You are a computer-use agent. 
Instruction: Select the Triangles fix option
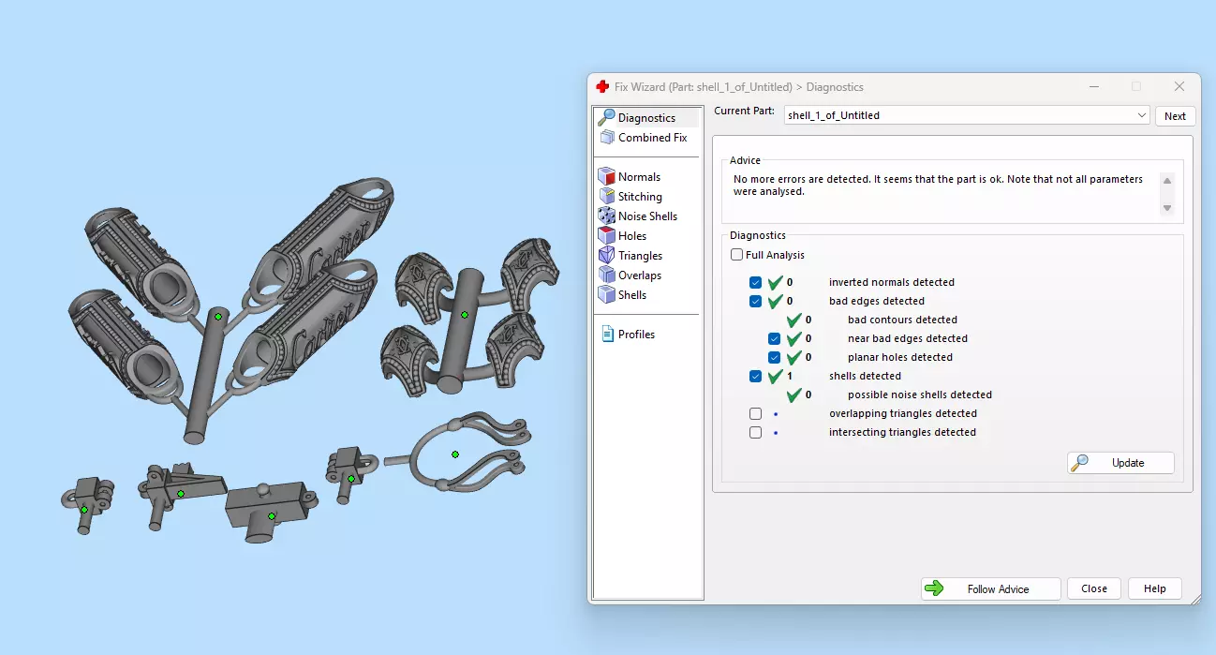(631, 256)
